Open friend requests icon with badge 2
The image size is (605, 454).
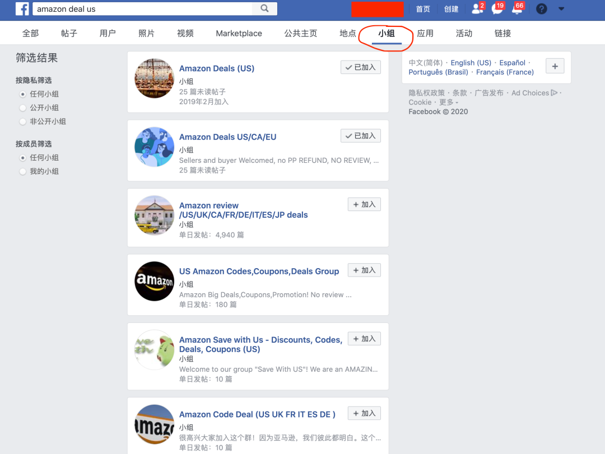(x=478, y=8)
